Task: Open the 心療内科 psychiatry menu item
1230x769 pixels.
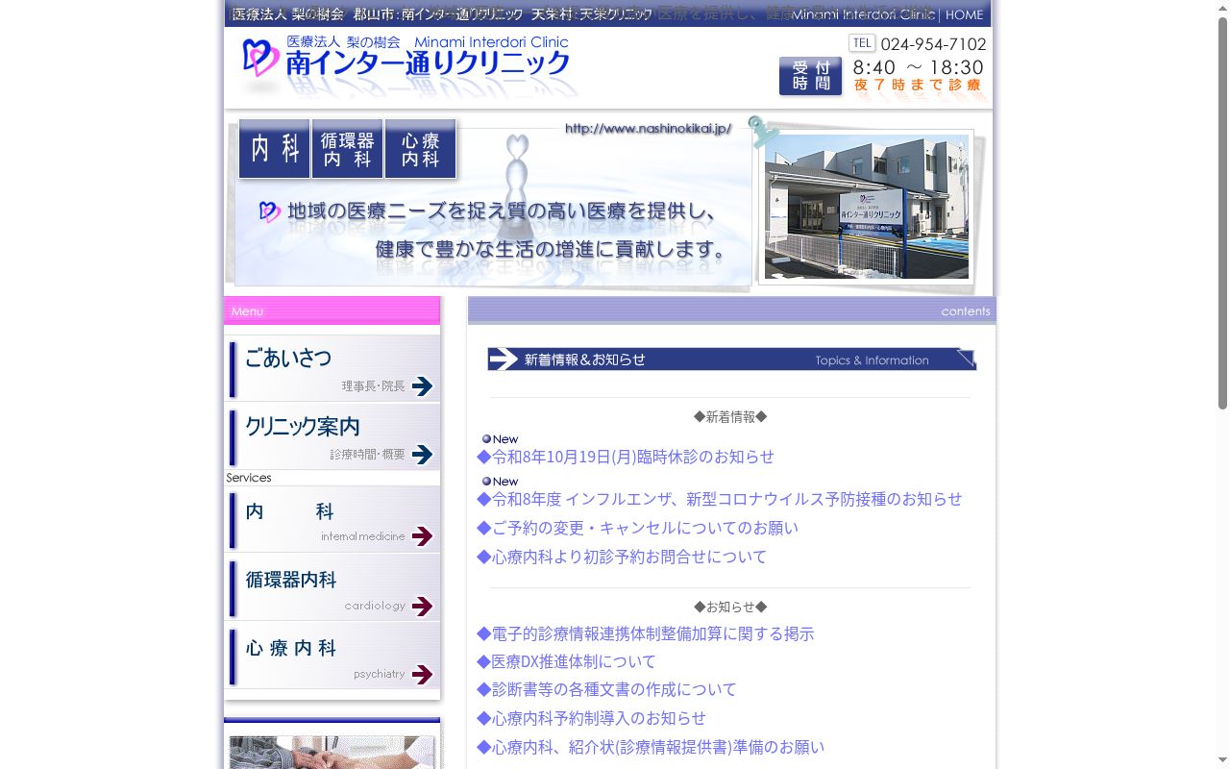Action: [x=332, y=657]
